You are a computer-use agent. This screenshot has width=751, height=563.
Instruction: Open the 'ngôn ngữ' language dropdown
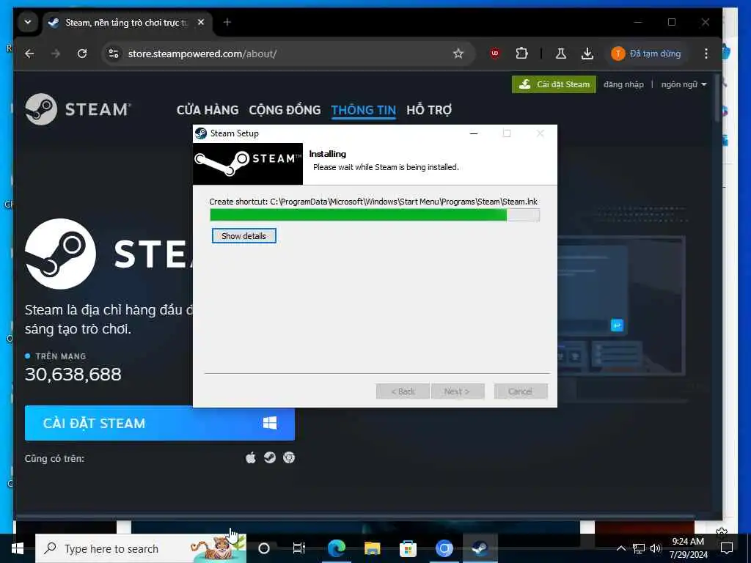[684, 84]
